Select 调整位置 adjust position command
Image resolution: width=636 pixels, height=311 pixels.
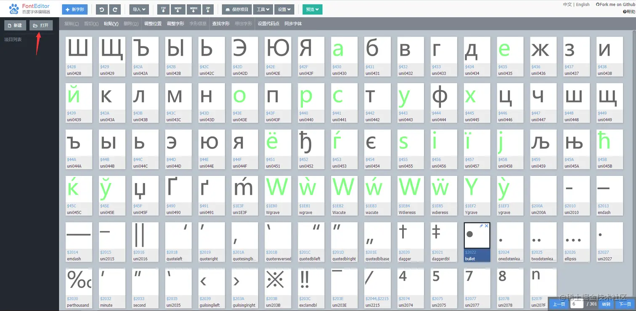tap(153, 24)
